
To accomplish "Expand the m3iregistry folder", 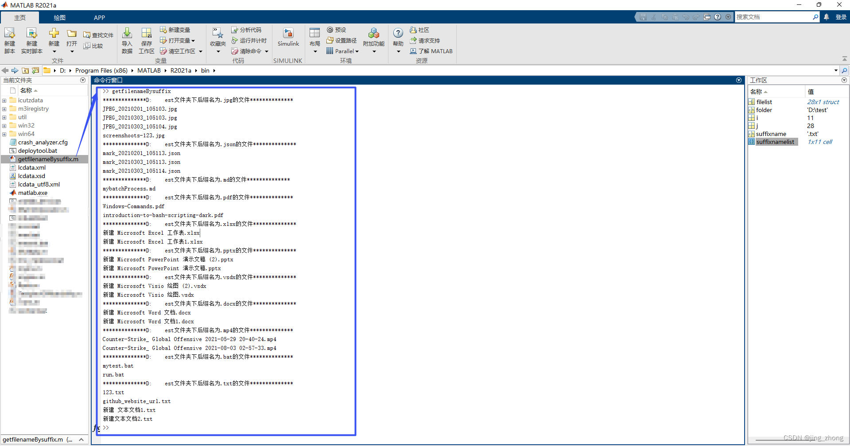I will click(4, 109).
